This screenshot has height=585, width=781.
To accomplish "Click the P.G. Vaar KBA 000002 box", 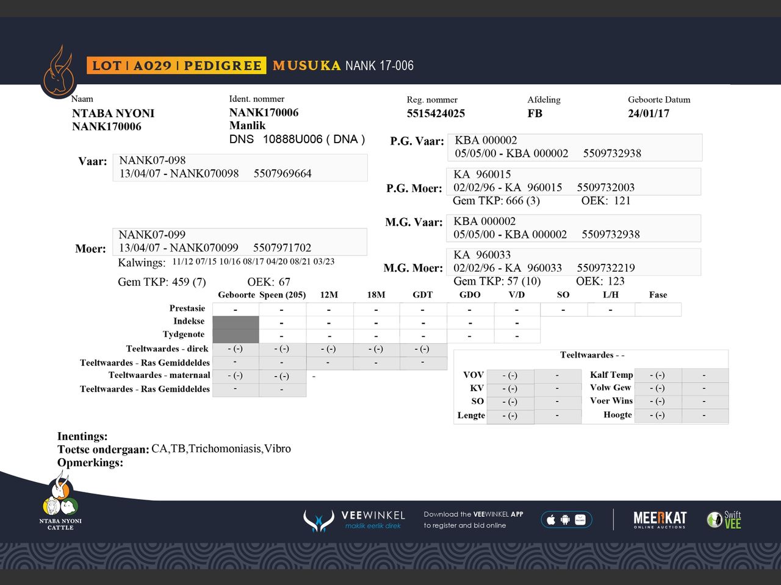I will (575, 147).
